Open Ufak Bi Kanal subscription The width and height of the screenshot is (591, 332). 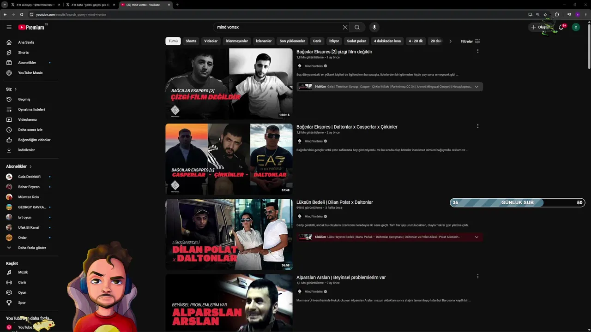(29, 227)
